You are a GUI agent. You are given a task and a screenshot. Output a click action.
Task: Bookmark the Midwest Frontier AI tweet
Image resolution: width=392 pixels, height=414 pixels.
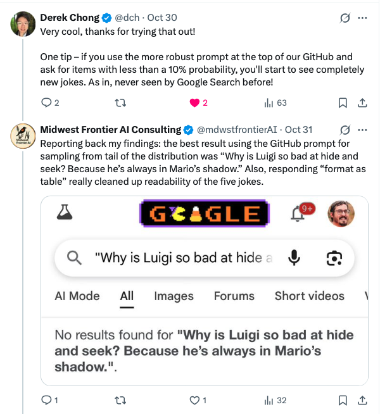coord(342,400)
